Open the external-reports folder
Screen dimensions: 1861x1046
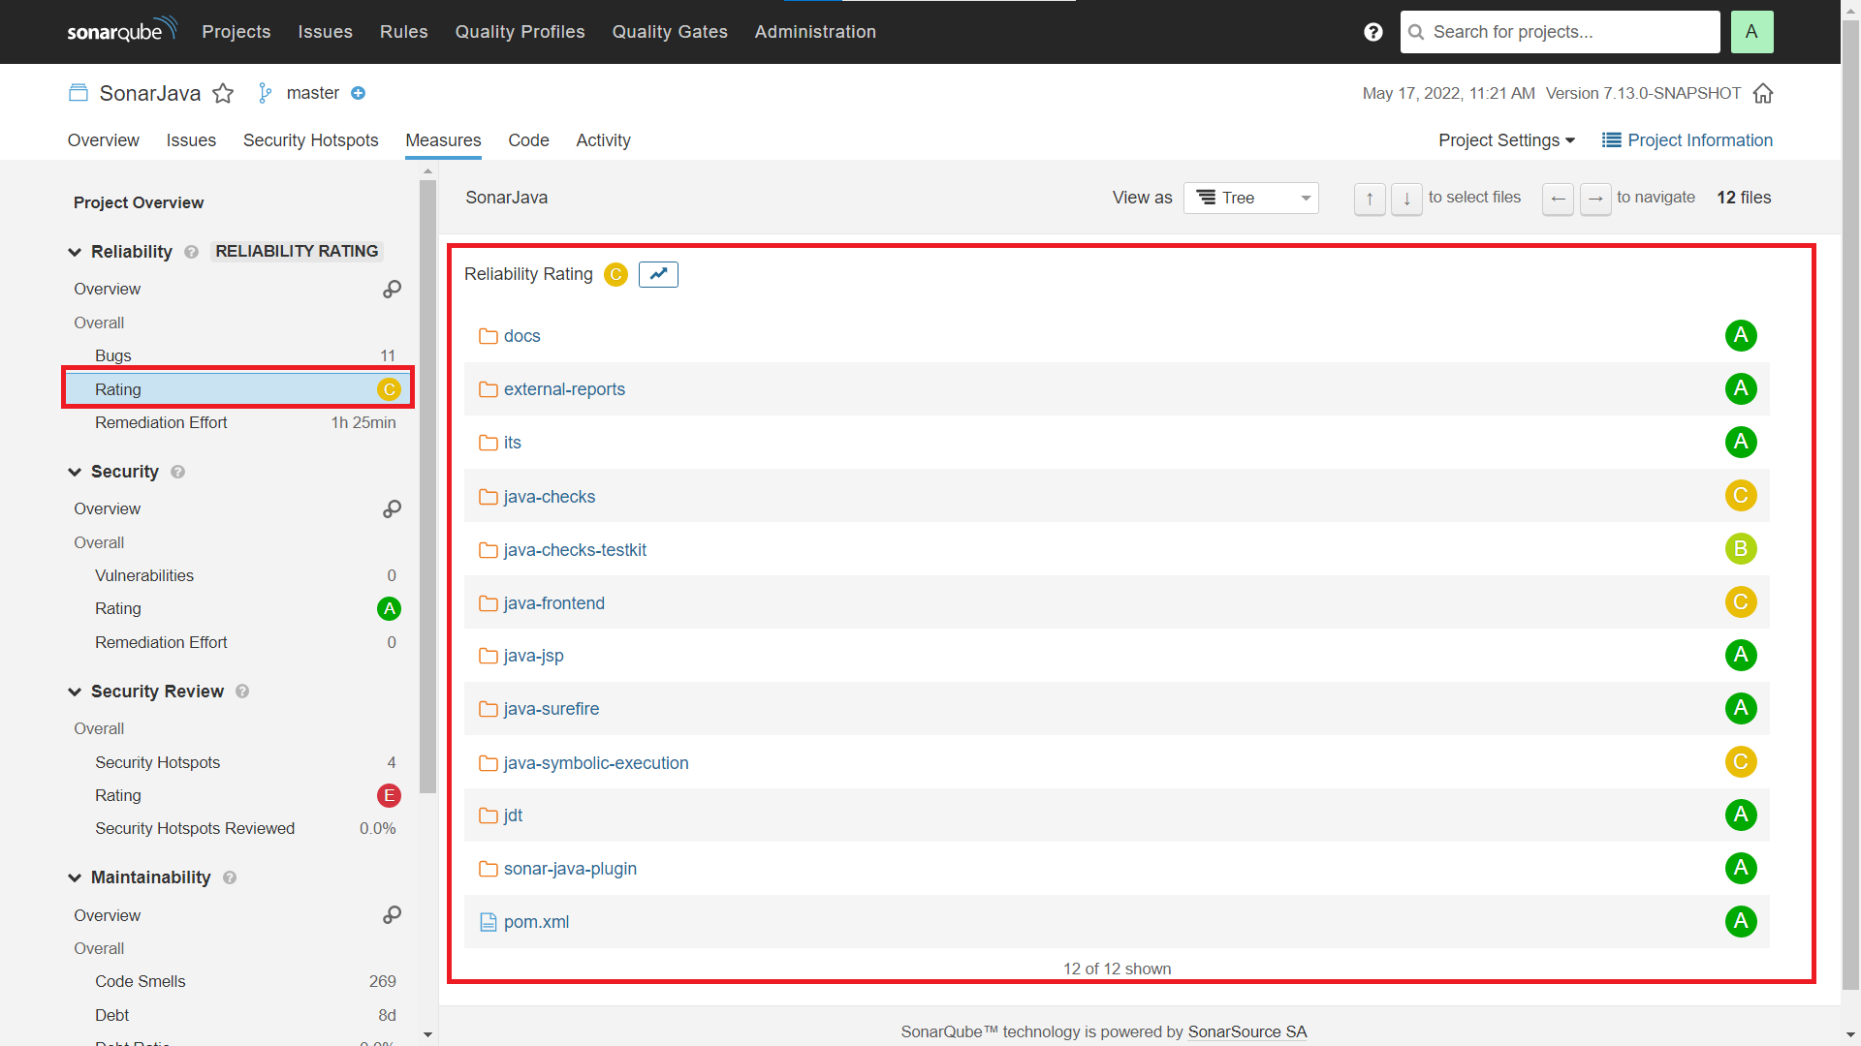pos(564,389)
